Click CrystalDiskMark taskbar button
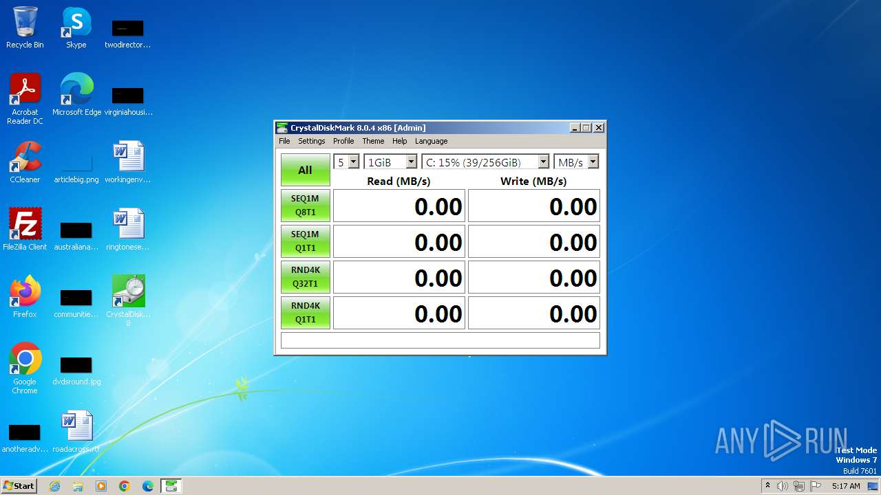The image size is (881, 495). tap(171, 486)
